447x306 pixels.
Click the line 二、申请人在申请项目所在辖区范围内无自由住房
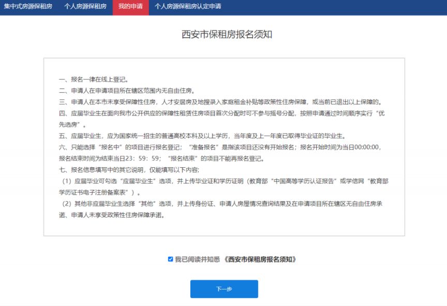pyautogui.click(x=127, y=91)
